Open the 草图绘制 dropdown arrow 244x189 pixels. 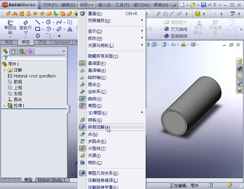point(10,37)
